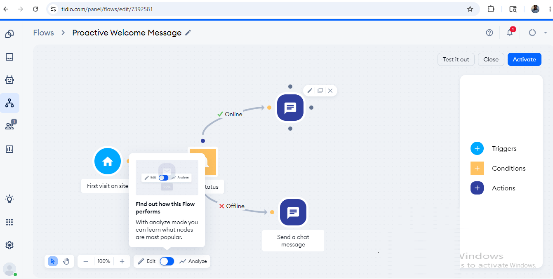Delete the selected node via X icon
Viewport: 553px width, 279px height.
pos(330,91)
